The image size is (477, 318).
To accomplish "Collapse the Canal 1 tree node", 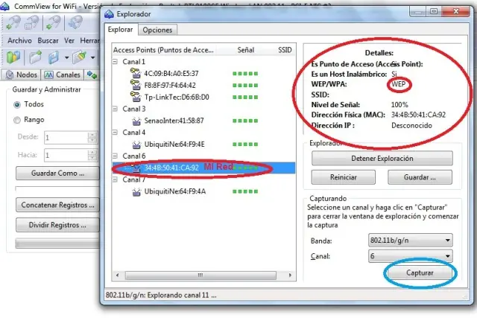I will click(x=115, y=61).
